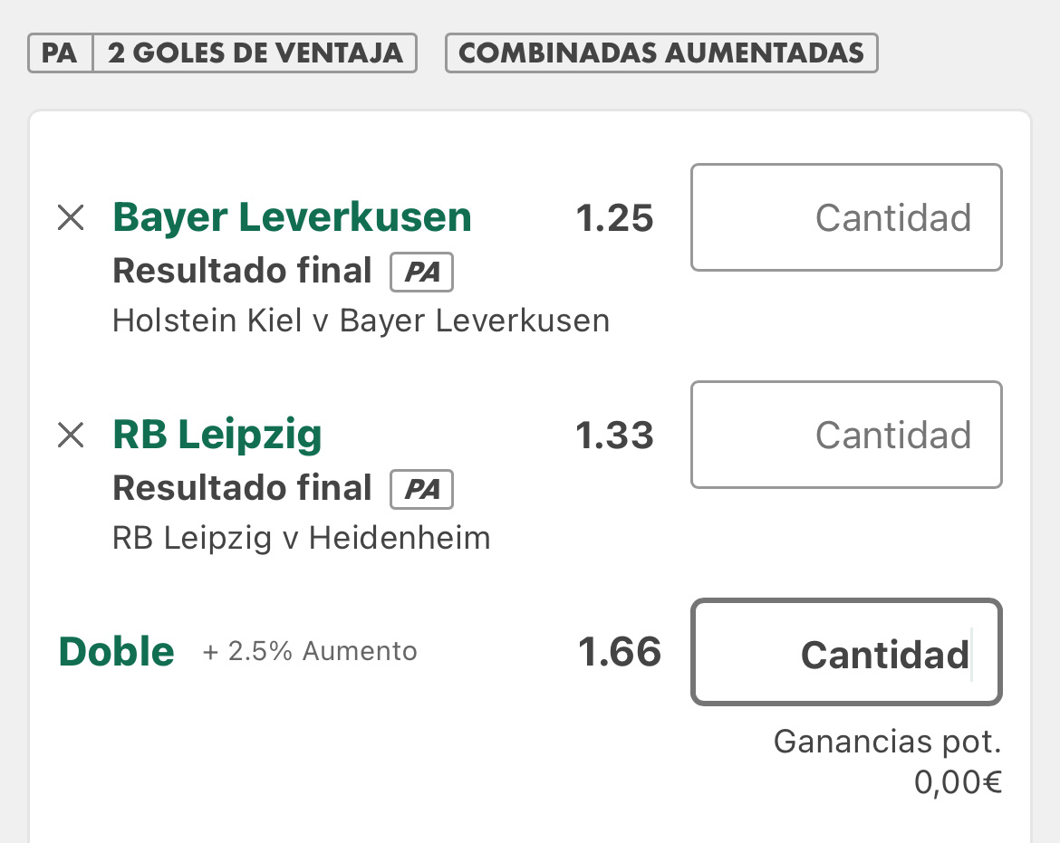Click the 2.5% Aumento boost label
Viewport: 1060px width, 843px height.
310,651
